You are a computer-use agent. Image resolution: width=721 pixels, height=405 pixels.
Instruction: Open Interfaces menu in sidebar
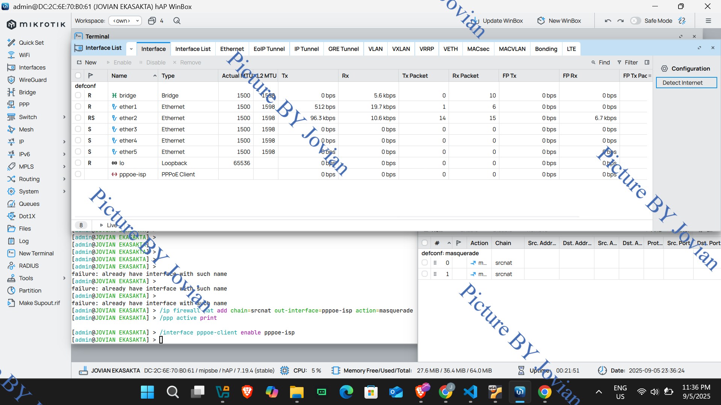(32, 67)
